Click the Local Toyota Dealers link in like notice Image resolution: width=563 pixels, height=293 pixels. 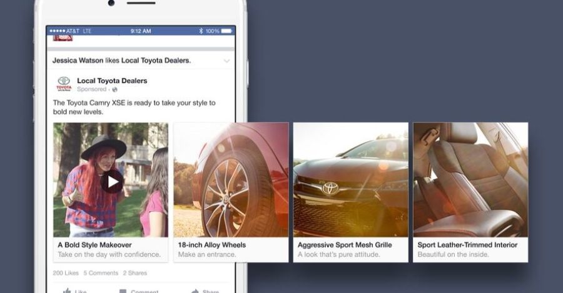click(155, 61)
